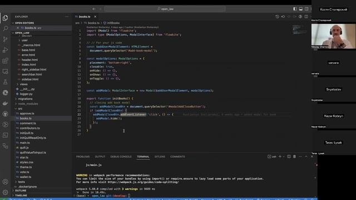
Task: Close the bottom terminal panel
Action: click(312, 157)
